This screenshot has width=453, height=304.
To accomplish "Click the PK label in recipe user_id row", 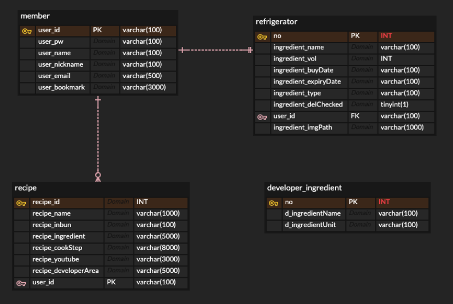I will click(x=111, y=282).
